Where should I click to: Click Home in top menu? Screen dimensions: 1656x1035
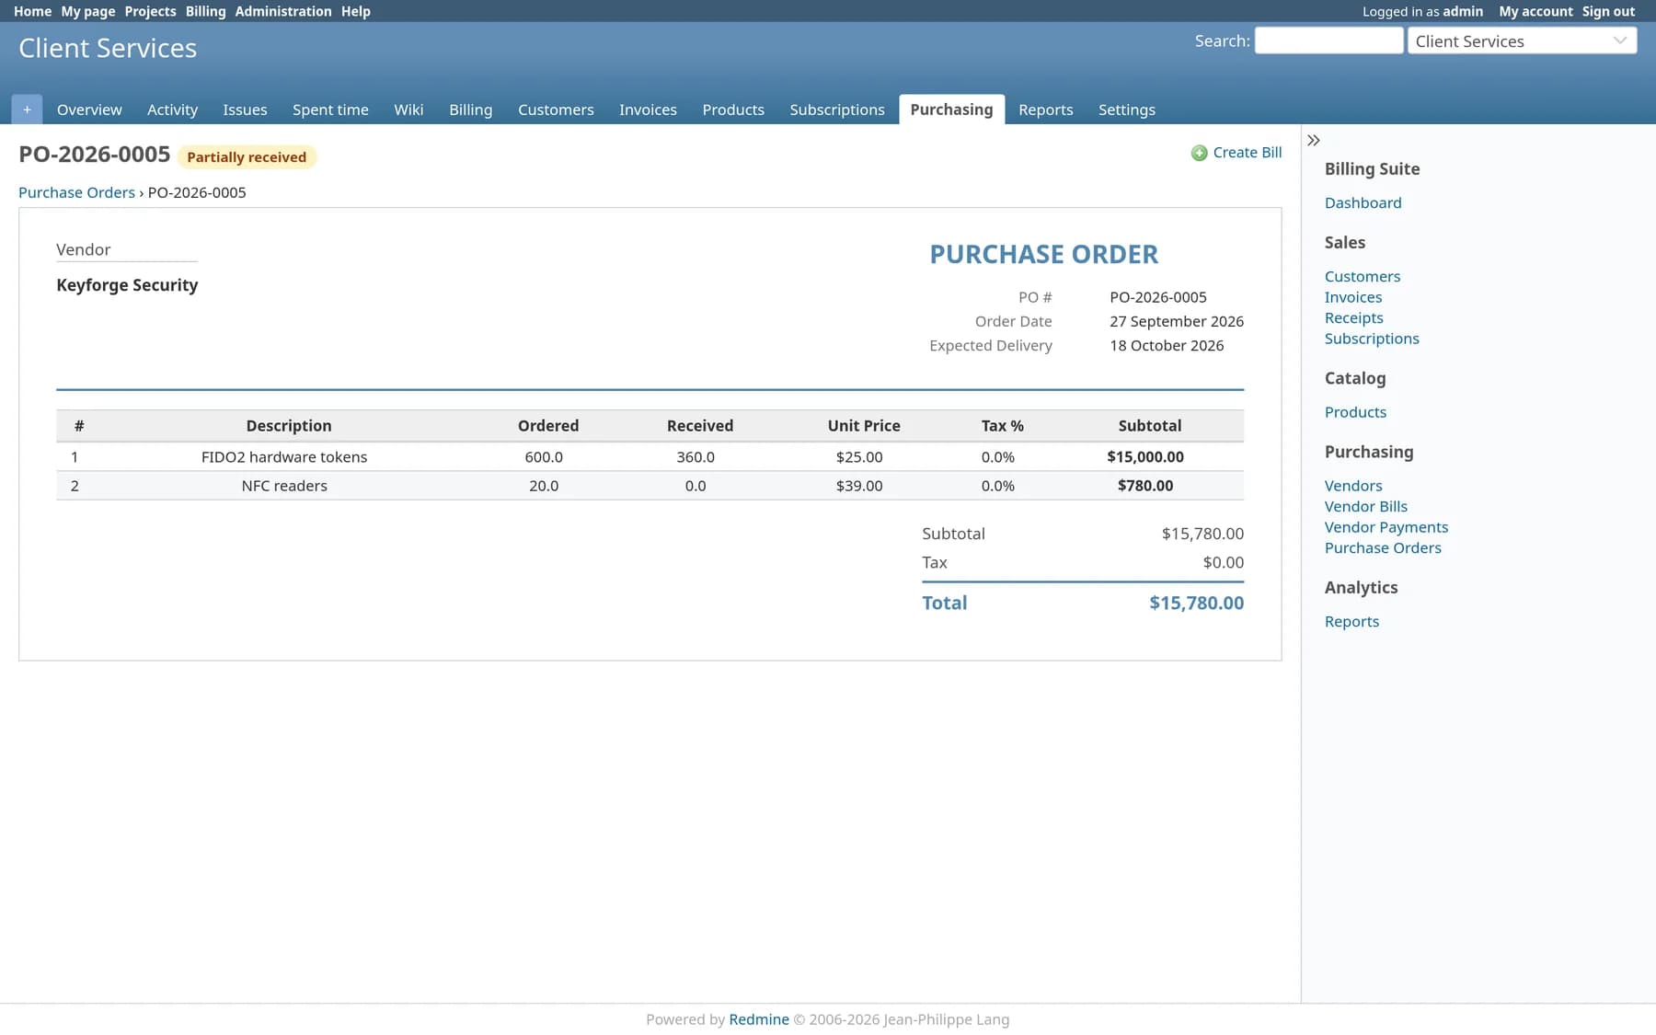pyautogui.click(x=32, y=11)
